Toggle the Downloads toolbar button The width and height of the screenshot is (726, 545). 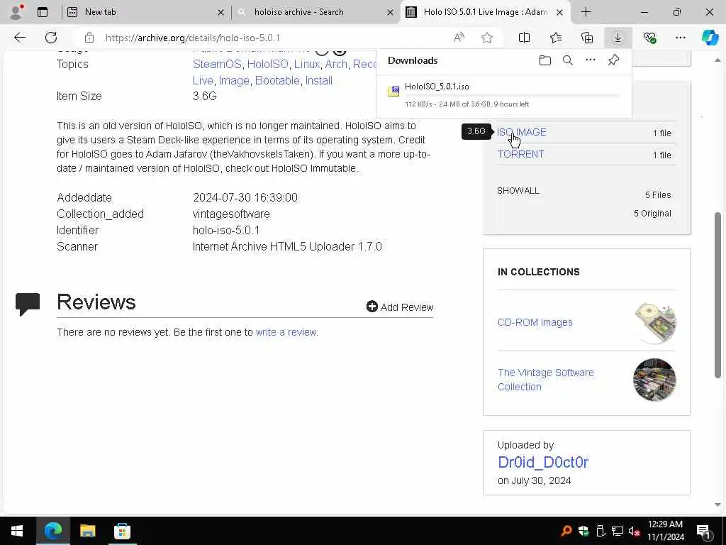tap(618, 38)
